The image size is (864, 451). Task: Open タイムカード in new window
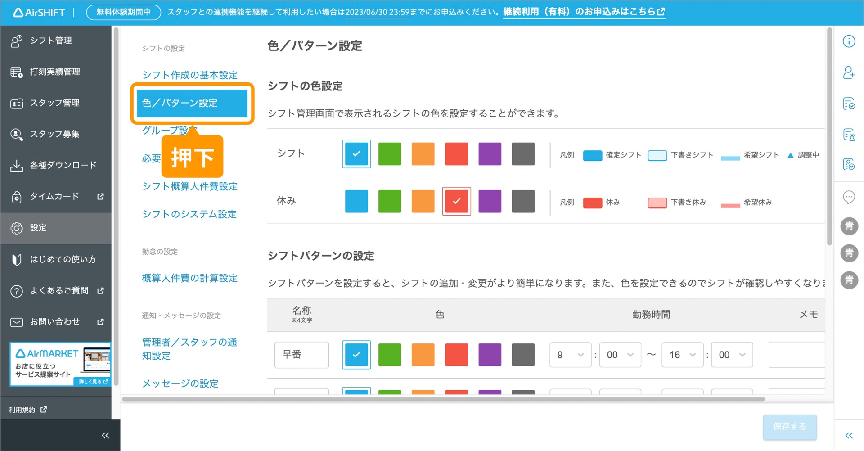coord(53,196)
